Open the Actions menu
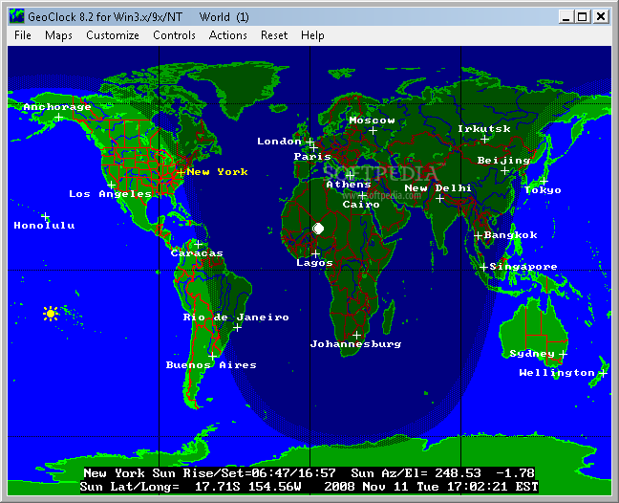619x503 pixels. click(x=227, y=35)
